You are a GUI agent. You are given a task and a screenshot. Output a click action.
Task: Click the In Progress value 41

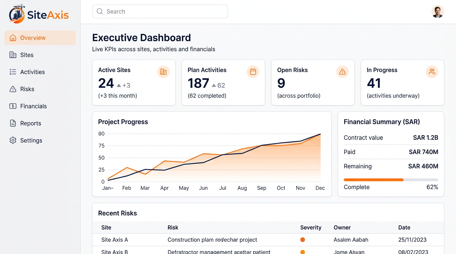tap(374, 83)
